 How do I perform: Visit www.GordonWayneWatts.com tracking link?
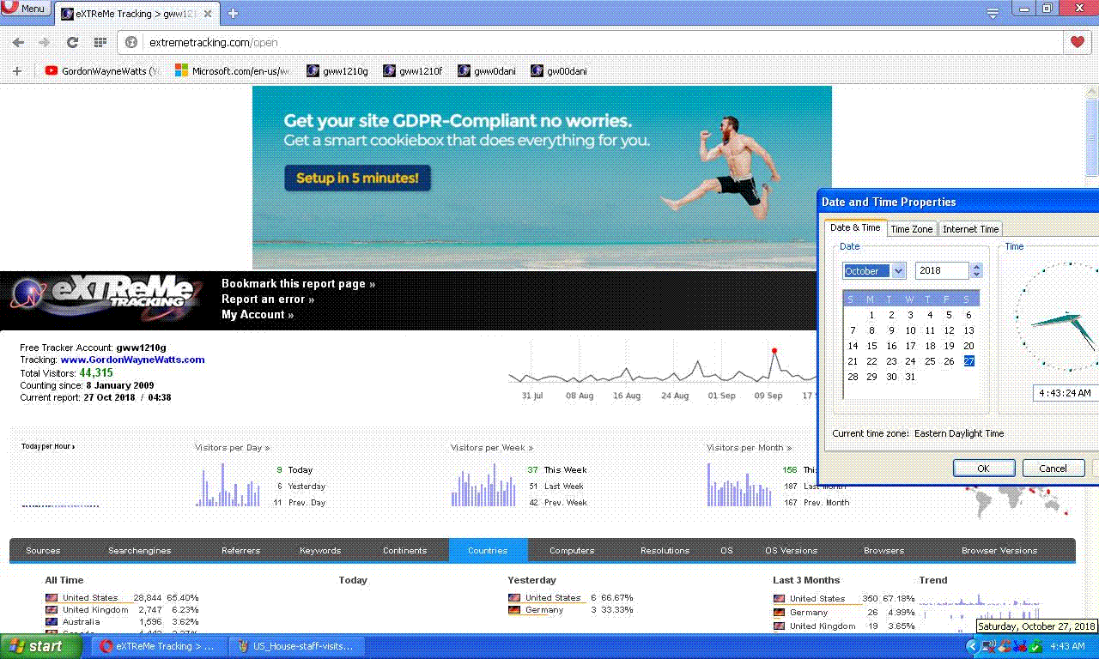[132, 360]
